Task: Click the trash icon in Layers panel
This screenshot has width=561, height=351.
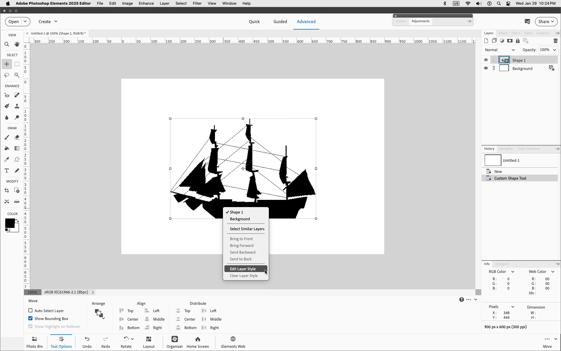Action: tap(555, 41)
